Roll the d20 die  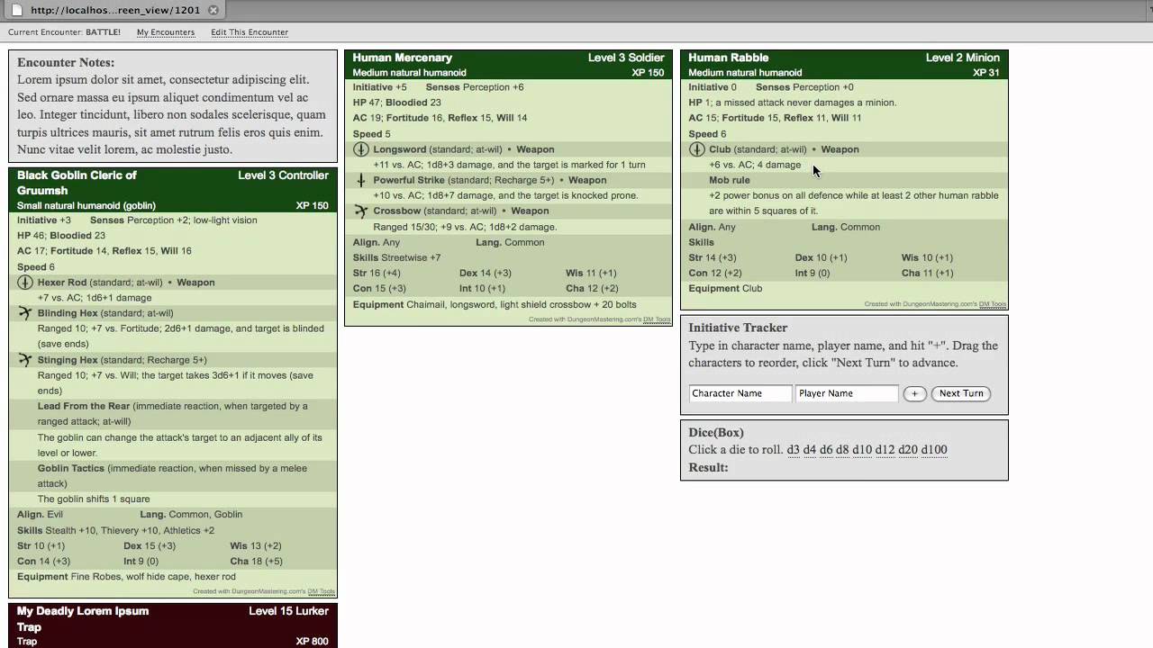[908, 450]
